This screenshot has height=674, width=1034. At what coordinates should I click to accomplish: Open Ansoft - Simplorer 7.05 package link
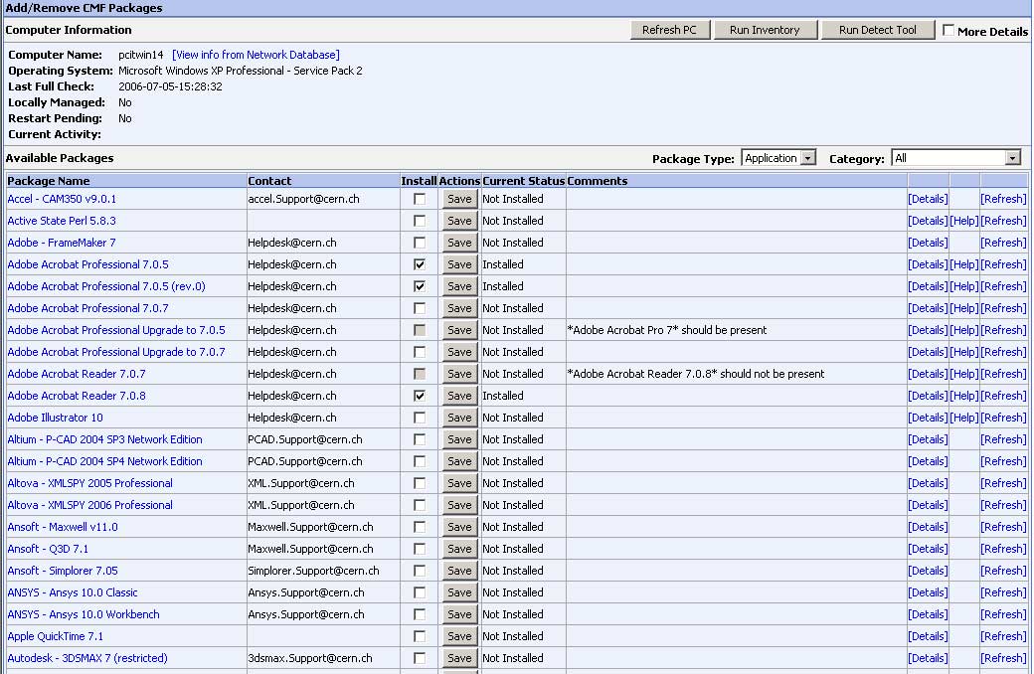pyautogui.click(x=63, y=571)
